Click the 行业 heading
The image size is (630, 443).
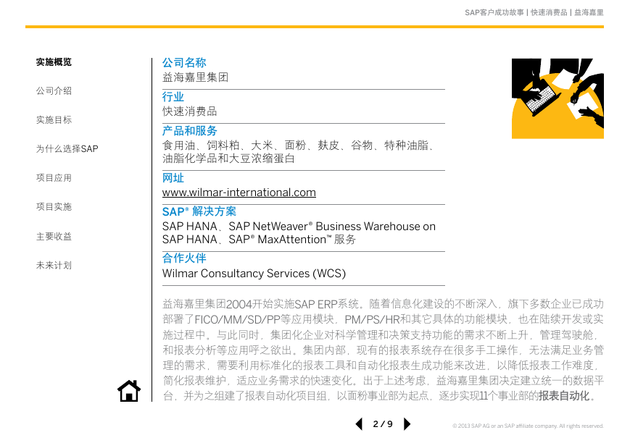(x=173, y=97)
